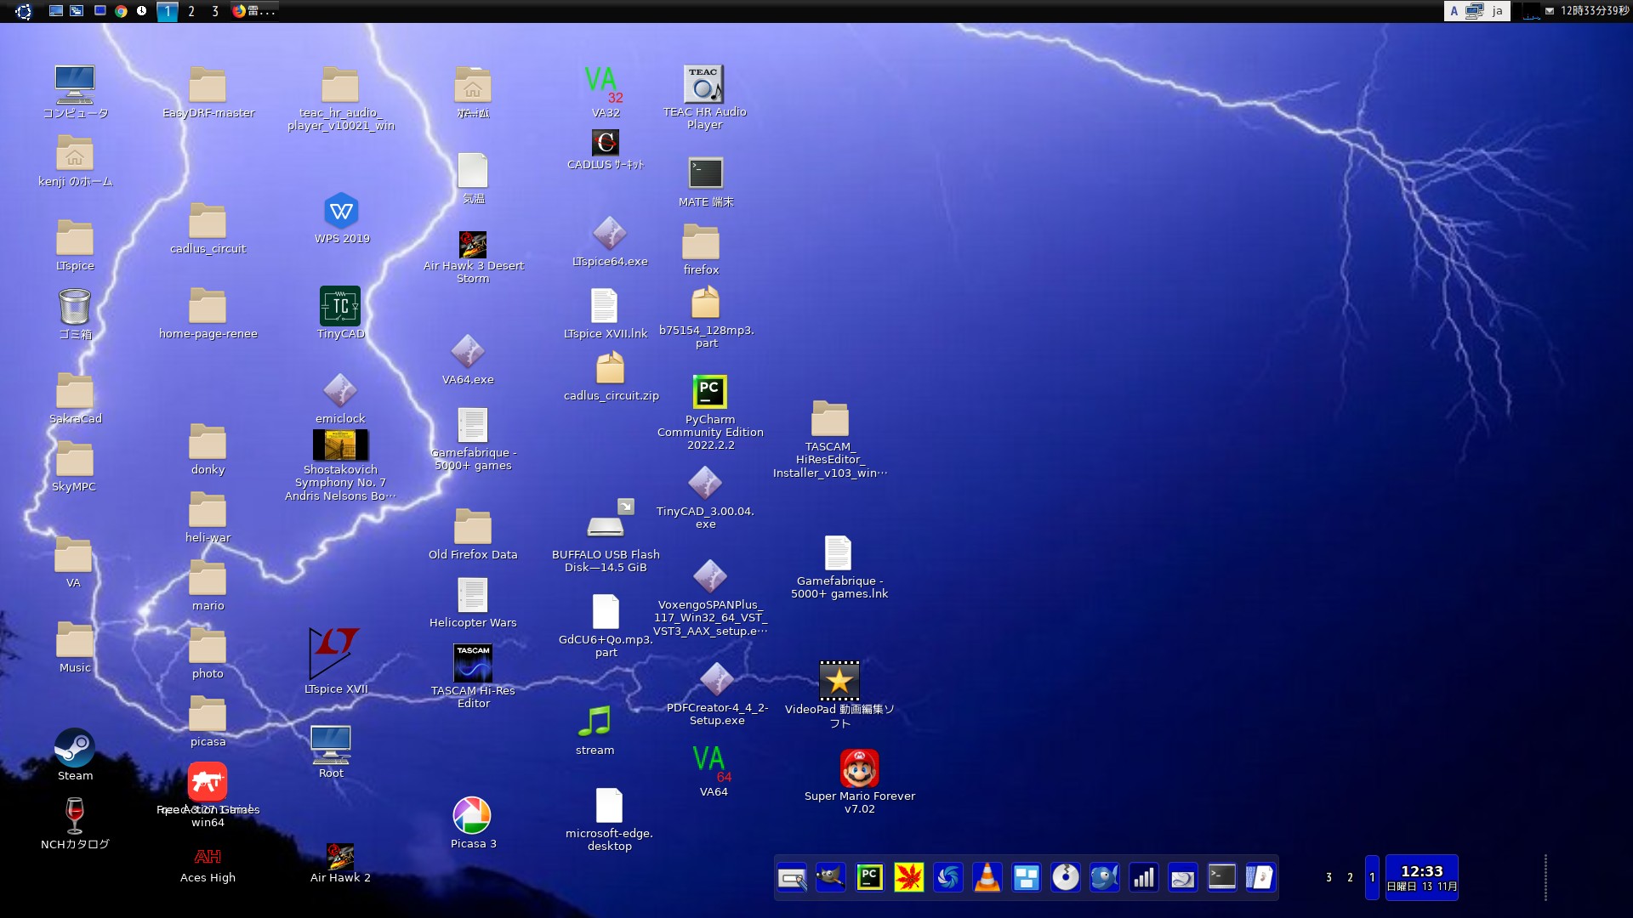The width and height of the screenshot is (1633, 918).
Task: Open the Bluefish editor dock icon
Action: (x=1104, y=877)
